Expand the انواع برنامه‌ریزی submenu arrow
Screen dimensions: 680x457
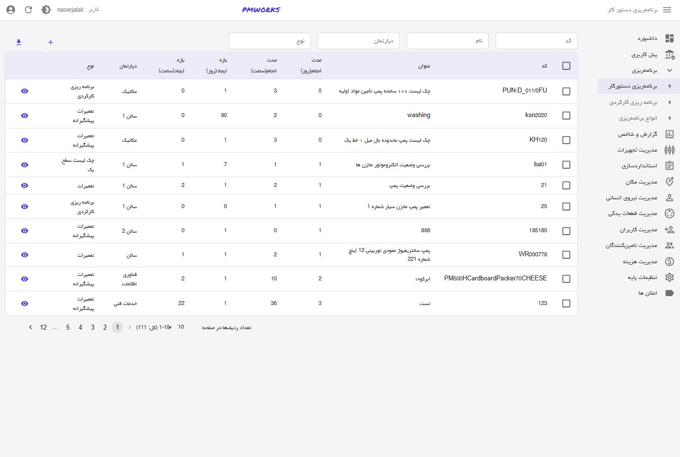tap(669, 118)
